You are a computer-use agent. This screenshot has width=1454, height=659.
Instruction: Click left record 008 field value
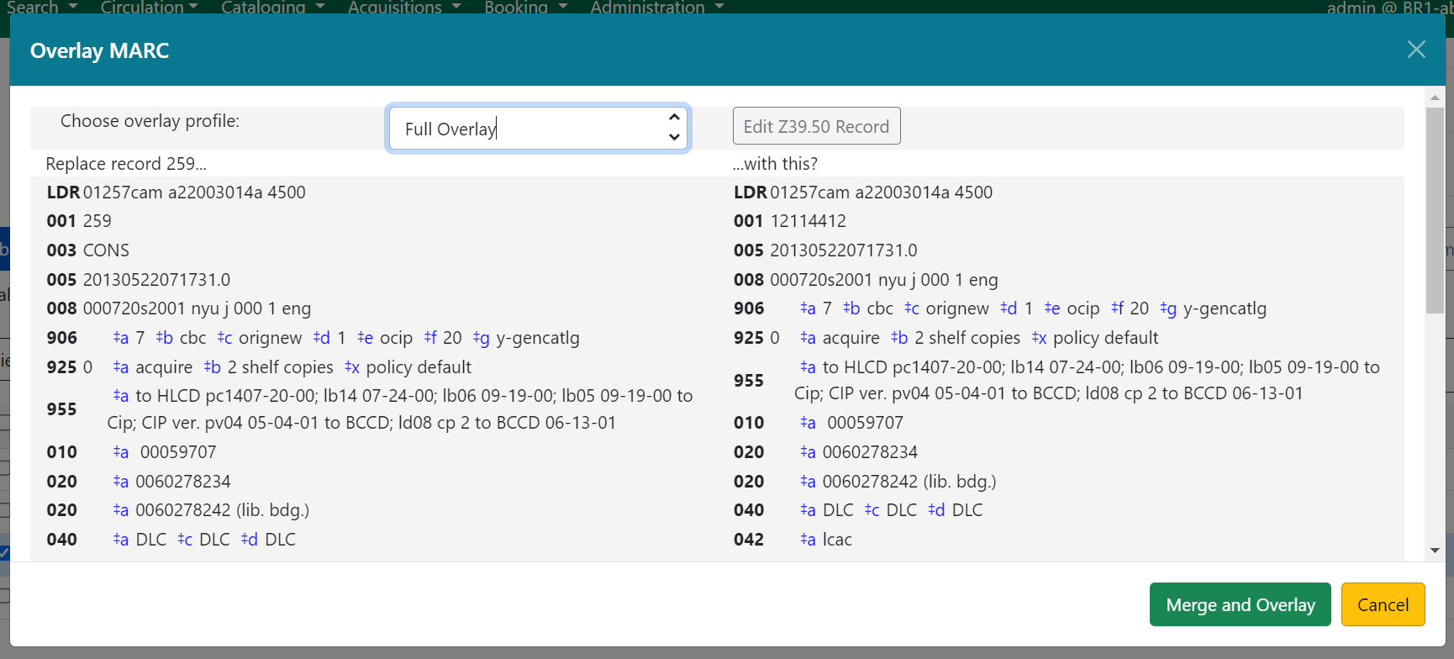point(197,308)
